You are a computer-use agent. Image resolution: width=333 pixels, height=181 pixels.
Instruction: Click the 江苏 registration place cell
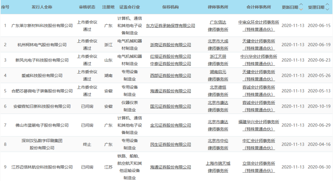pyautogui.click(x=108, y=167)
